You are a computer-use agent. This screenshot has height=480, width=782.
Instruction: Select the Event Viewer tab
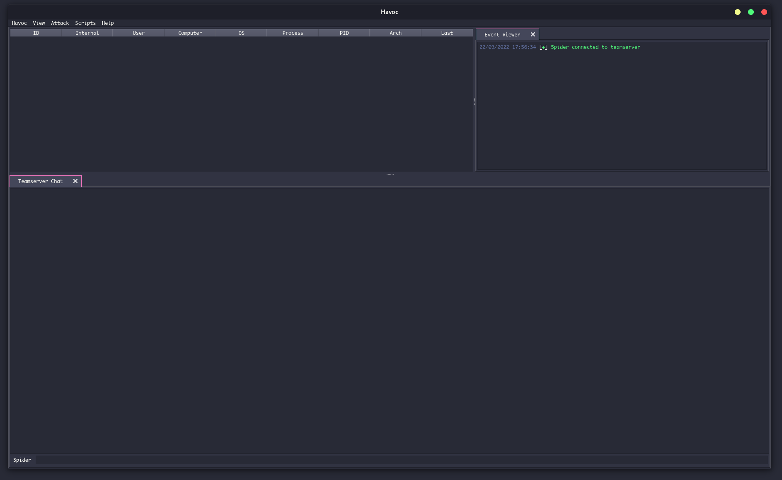pos(502,35)
